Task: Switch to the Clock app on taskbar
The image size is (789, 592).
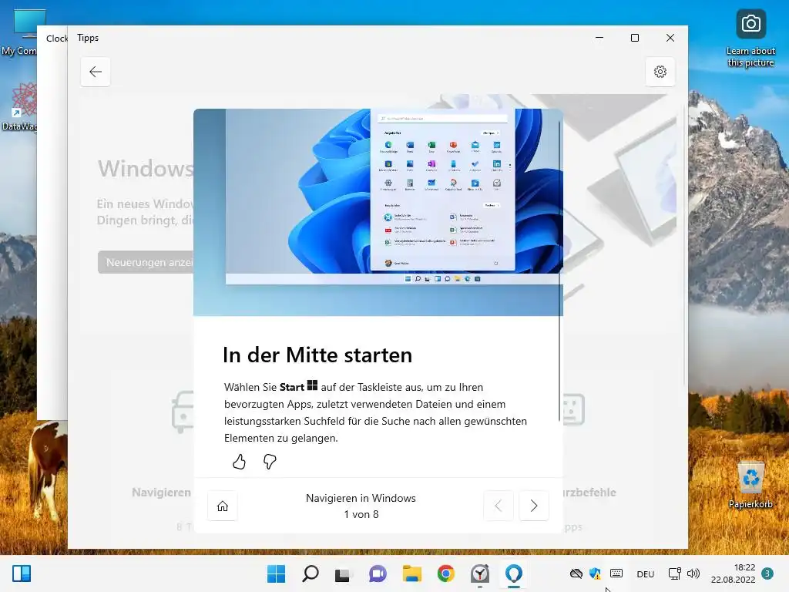Action: [479, 573]
